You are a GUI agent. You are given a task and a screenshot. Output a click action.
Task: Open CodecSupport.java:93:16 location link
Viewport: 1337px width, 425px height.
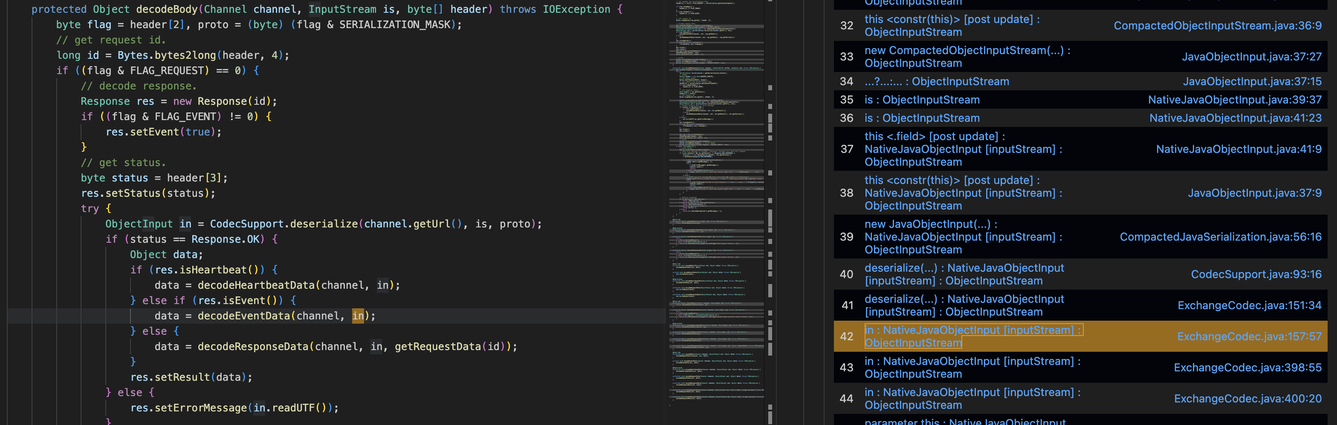1256,274
